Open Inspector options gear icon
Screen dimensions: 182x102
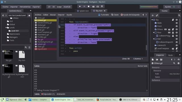pos(179,63)
